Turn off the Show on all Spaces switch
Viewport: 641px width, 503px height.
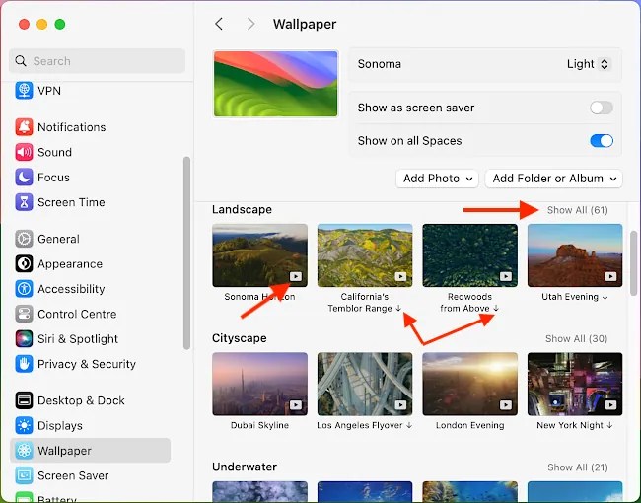602,141
